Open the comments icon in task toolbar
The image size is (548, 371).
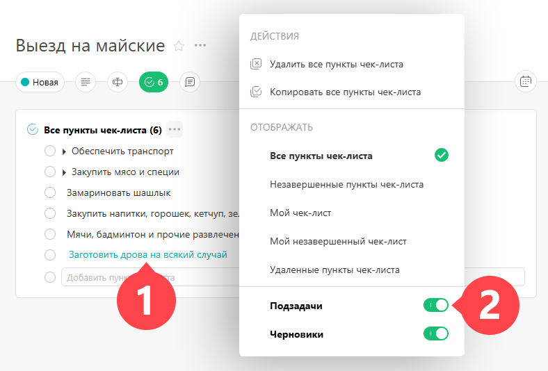(190, 82)
